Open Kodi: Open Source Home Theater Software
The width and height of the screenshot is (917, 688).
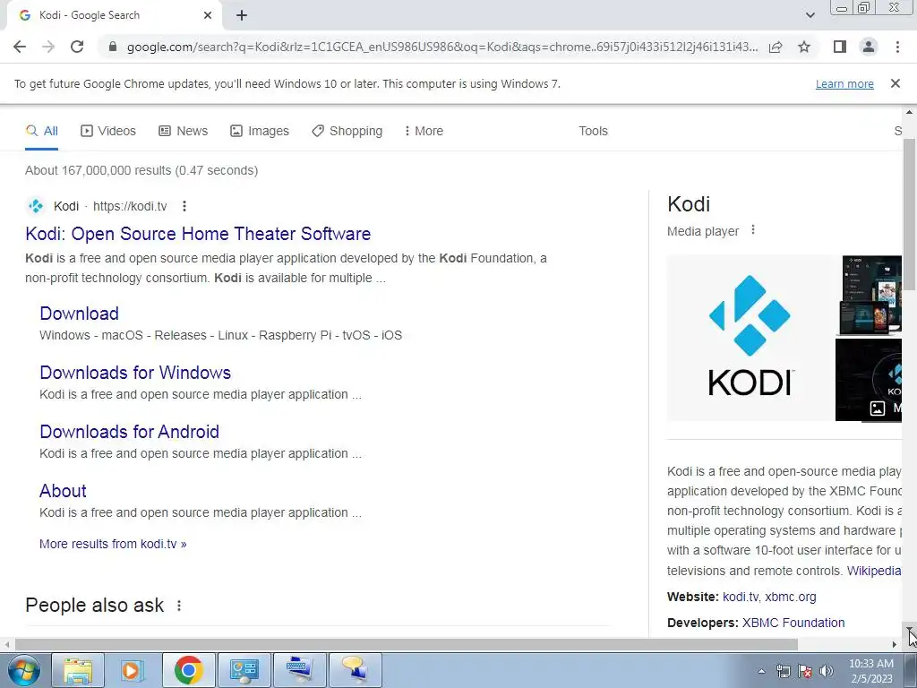point(198,234)
